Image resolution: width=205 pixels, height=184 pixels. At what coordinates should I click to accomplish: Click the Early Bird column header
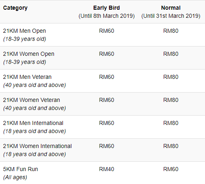tap(107, 8)
